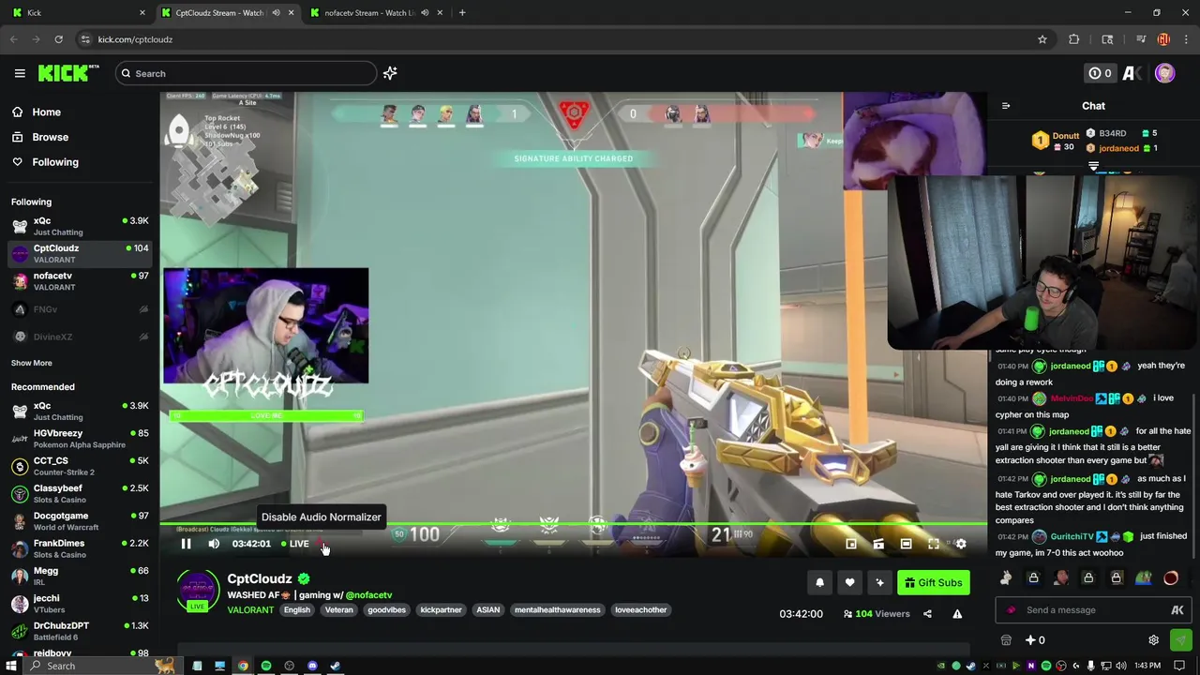The height and width of the screenshot is (675, 1200).
Task: Open recommended channel jecchi
Action: click(80, 604)
